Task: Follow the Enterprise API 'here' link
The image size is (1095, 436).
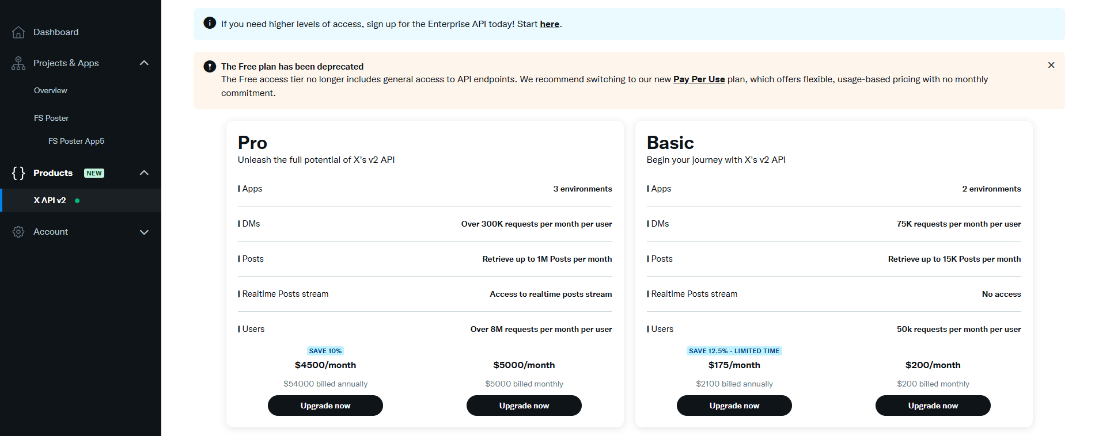Action: (550, 24)
